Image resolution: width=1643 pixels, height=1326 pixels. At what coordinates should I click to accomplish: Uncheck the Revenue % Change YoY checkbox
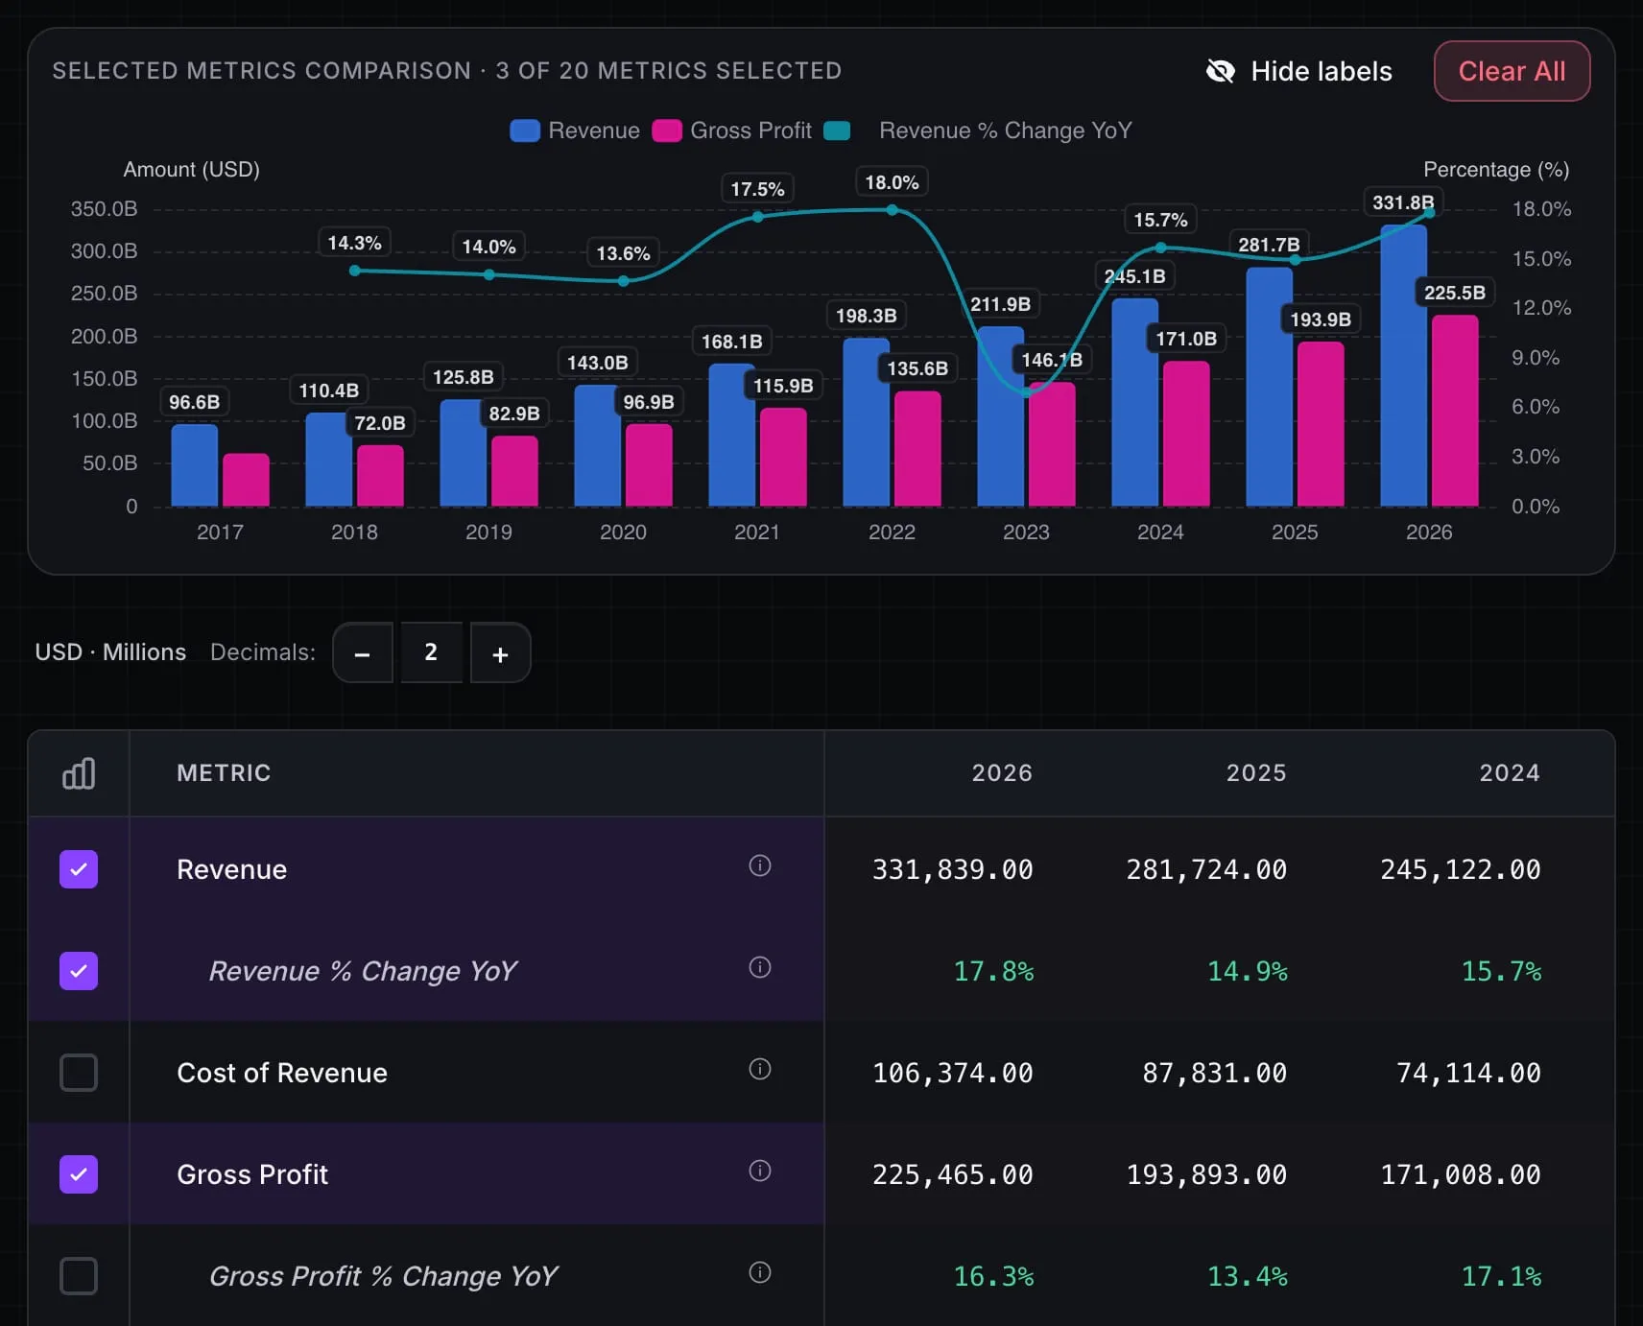pyautogui.click(x=79, y=971)
